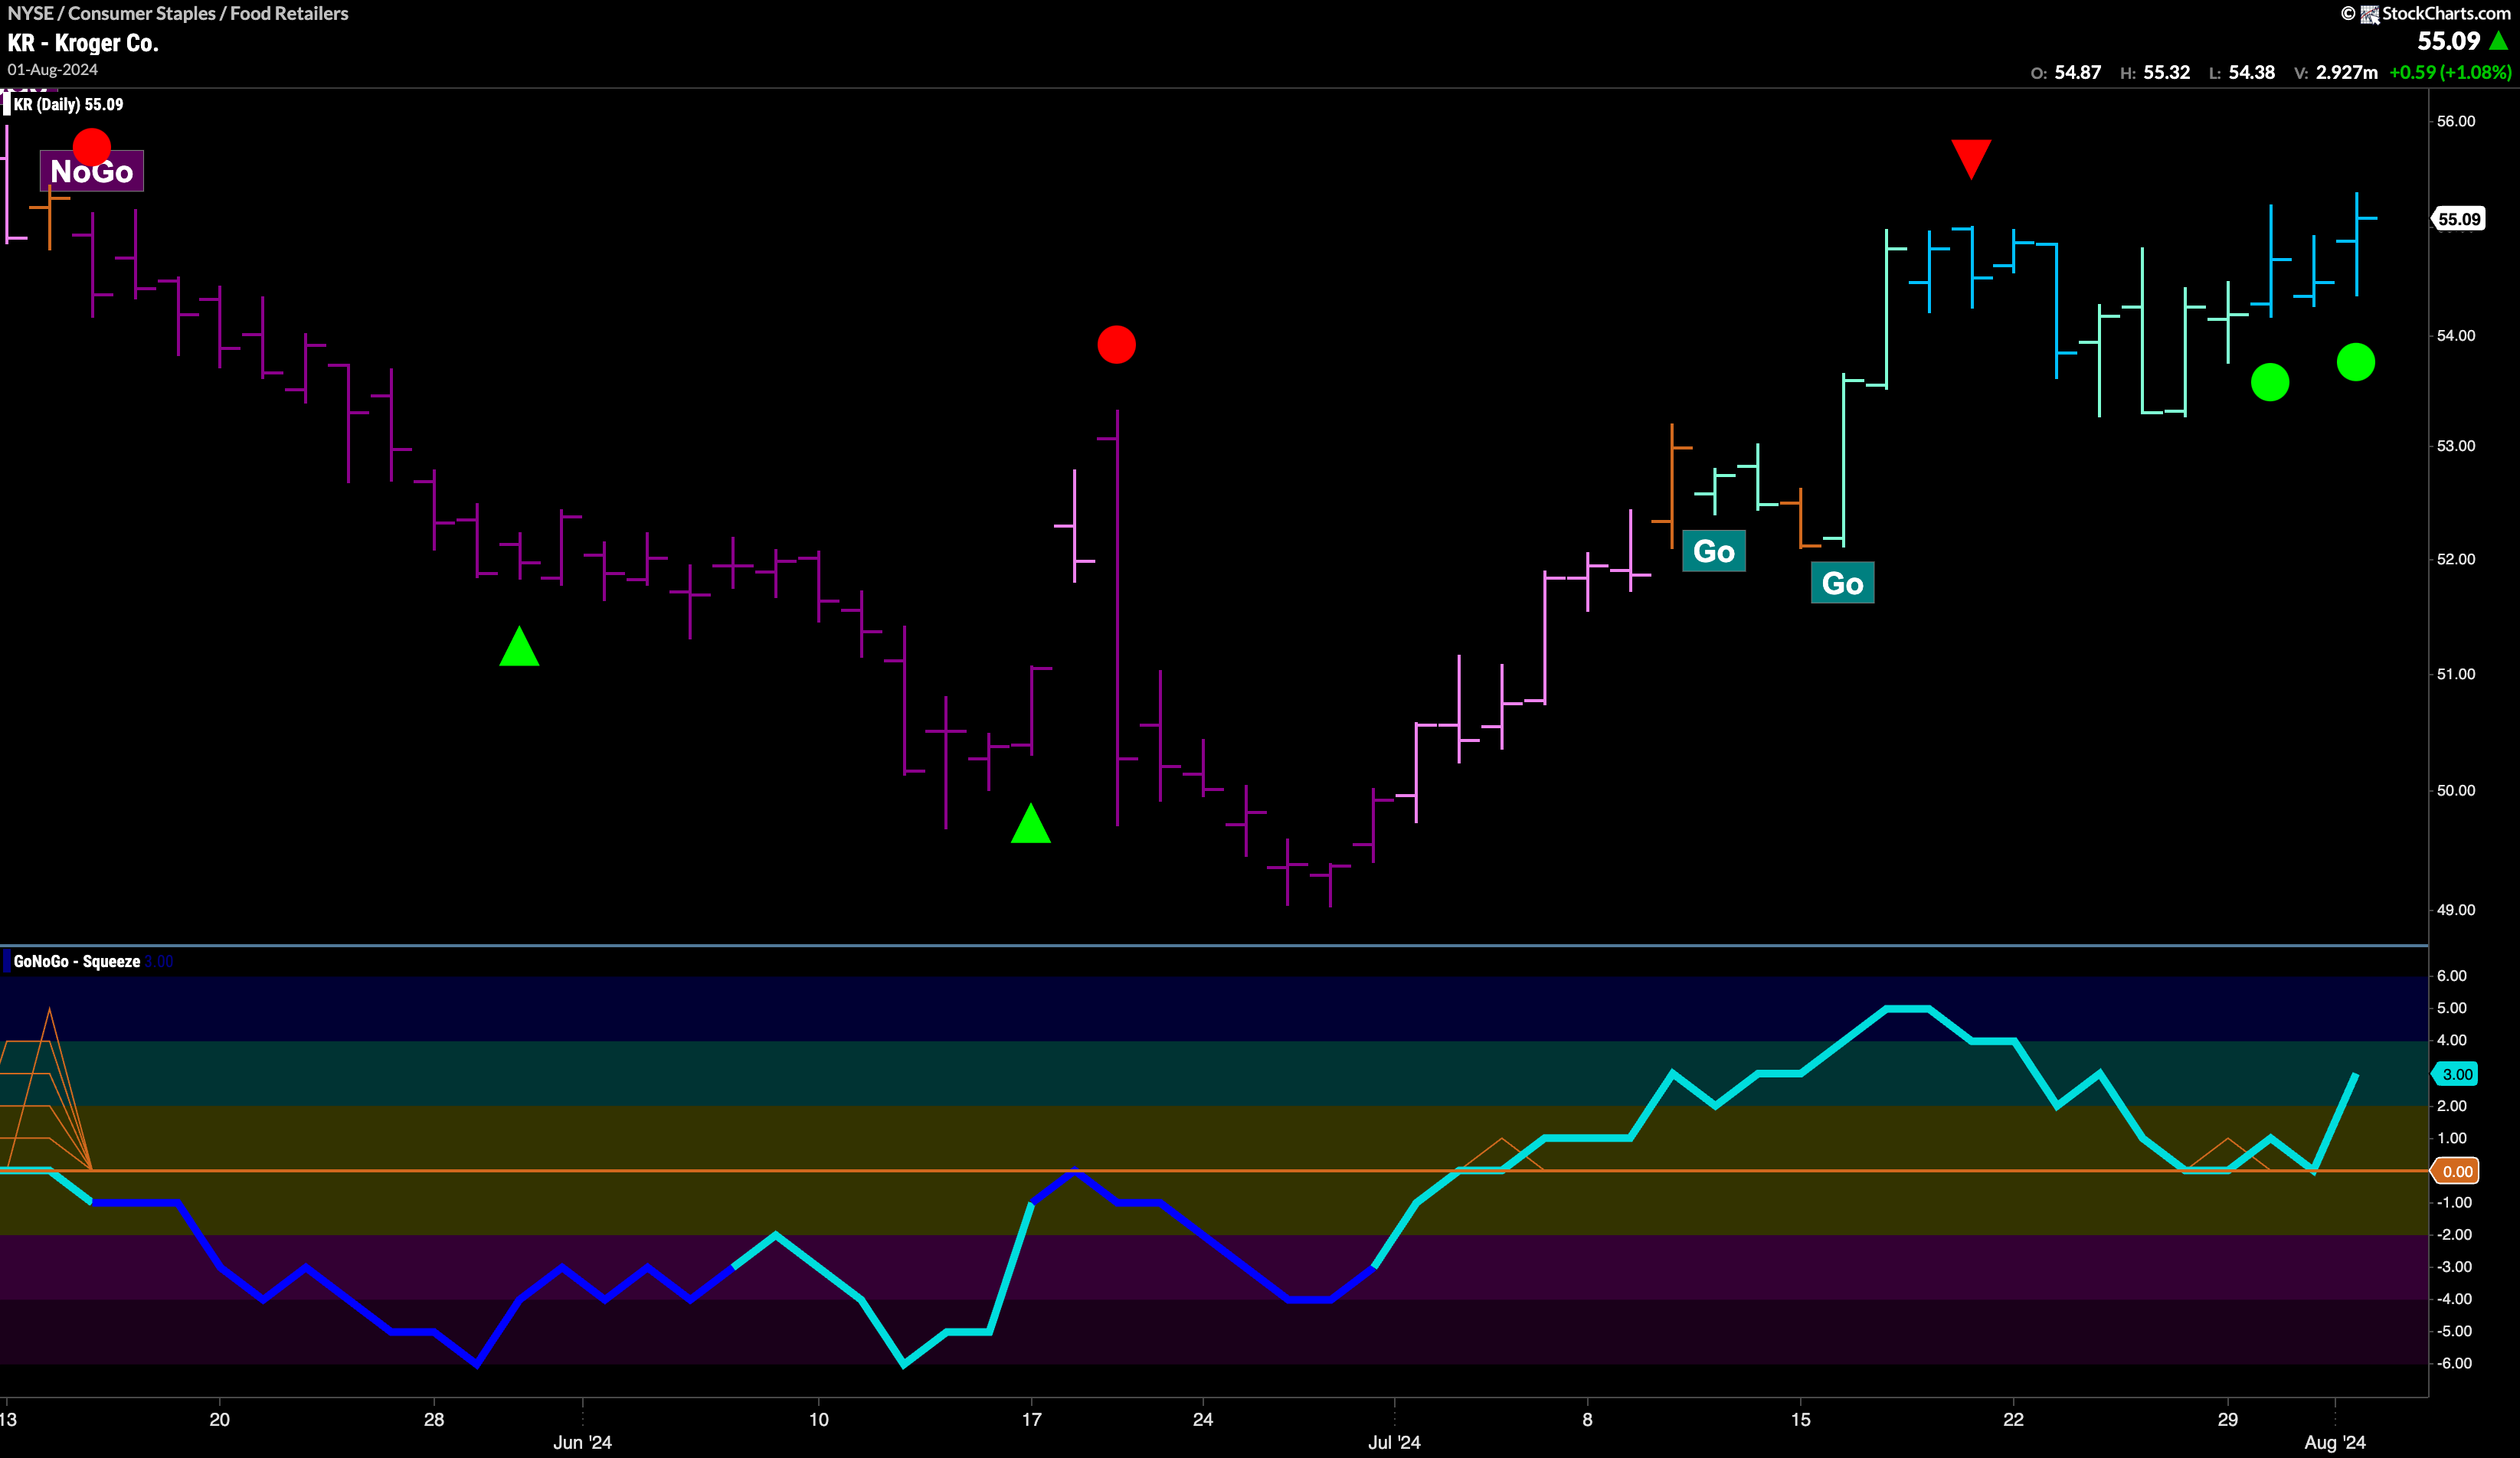Click the cyan 3.00 oscillator value tag
2520x1458 pixels.
(x=2456, y=1074)
